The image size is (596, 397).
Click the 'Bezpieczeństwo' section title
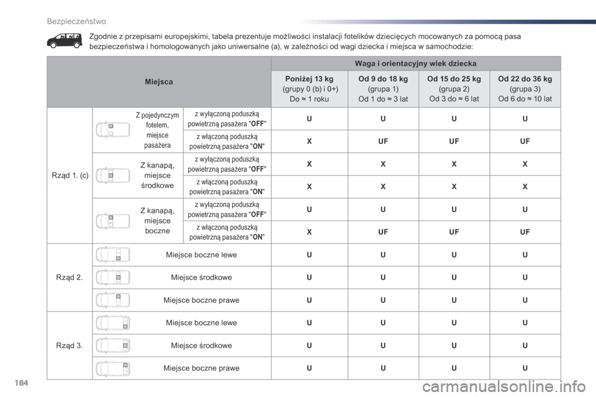pos(76,22)
